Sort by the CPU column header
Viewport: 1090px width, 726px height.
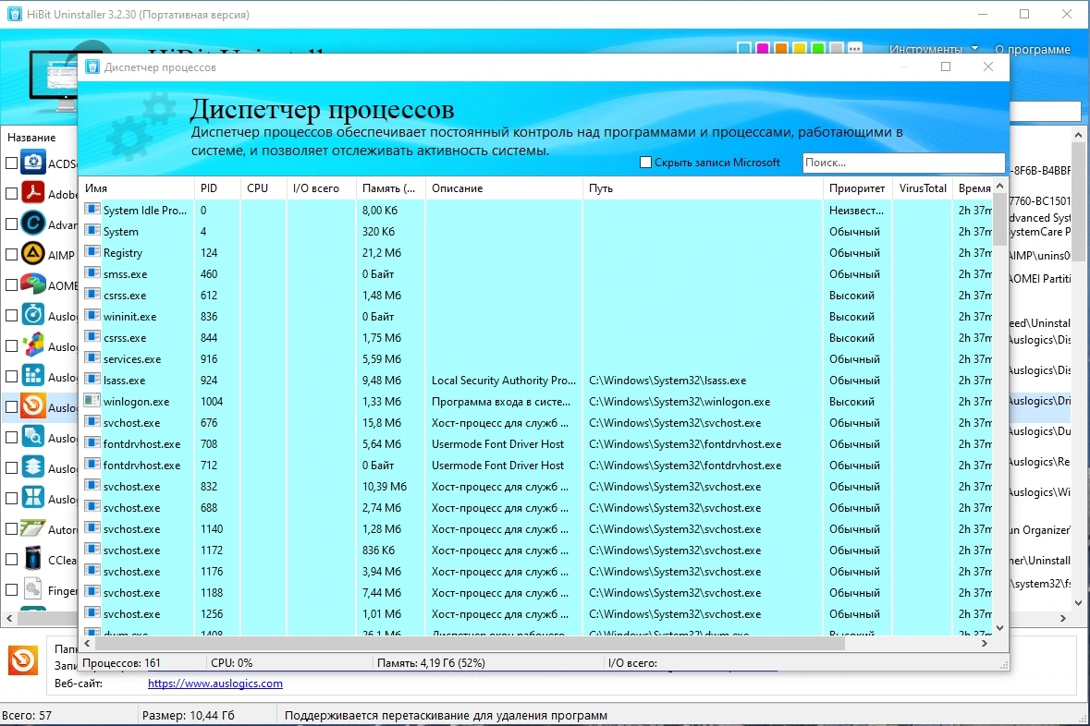pos(264,188)
